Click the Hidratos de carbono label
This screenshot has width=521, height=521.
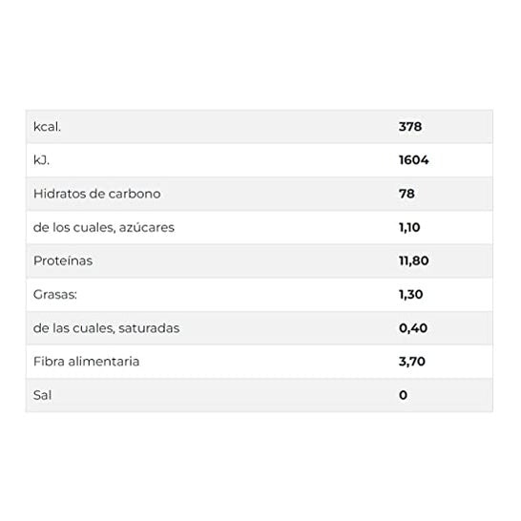point(96,194)
